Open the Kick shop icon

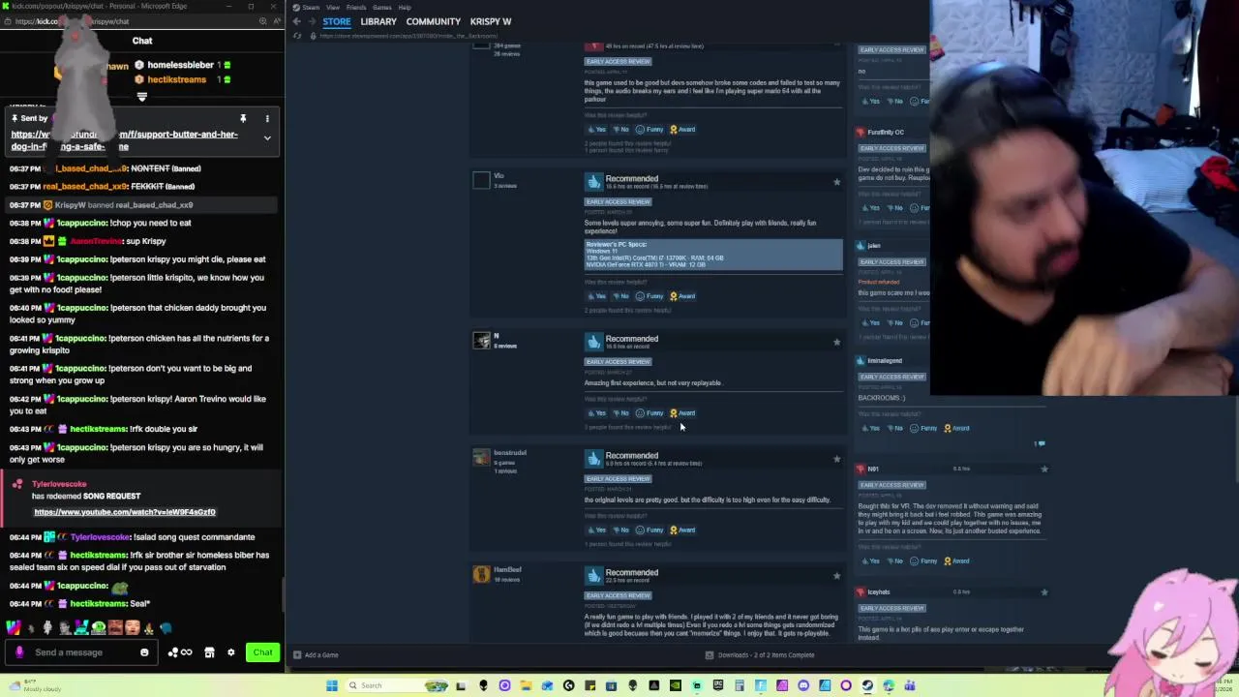pos(209,652)
